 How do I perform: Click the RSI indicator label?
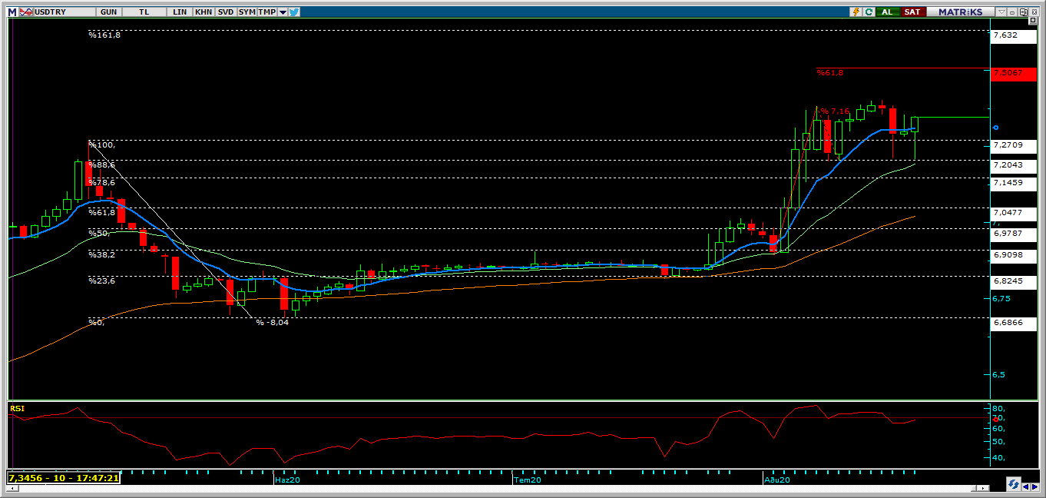tap(18, 409)
